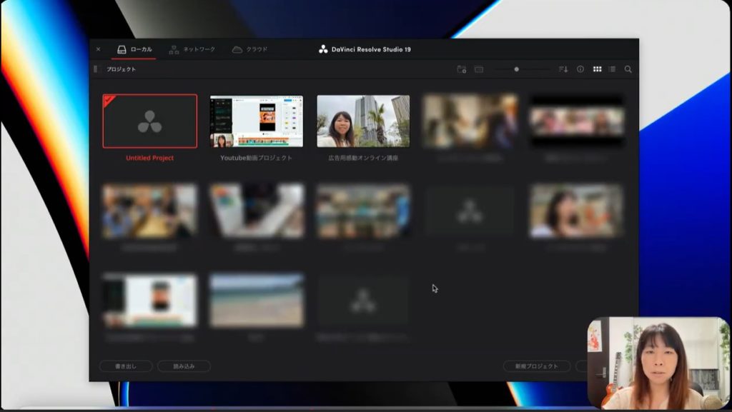Select the 広告用感動オンライン講座 project thumbnail
This screenshot has width=732, height=412.
(x=363, y=121)
